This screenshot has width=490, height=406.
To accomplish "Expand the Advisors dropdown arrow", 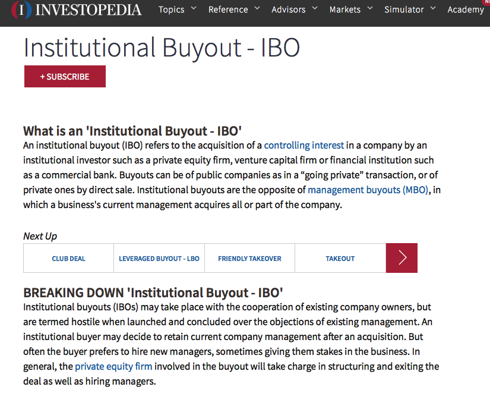I will (315, 8).
